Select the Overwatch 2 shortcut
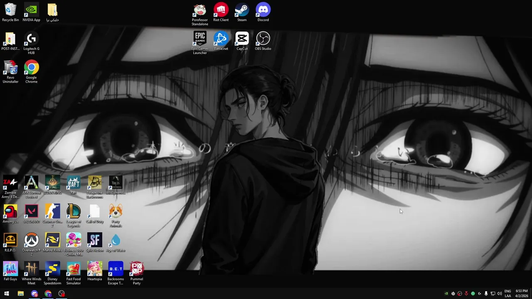Viewport: 532px width, 299px height. coord(31,245)
